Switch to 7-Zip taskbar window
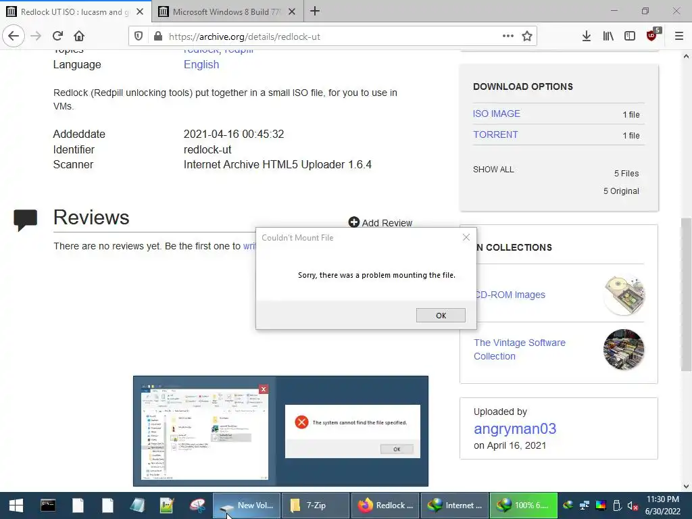Viewport: 692px width, 519px height. 316,505
